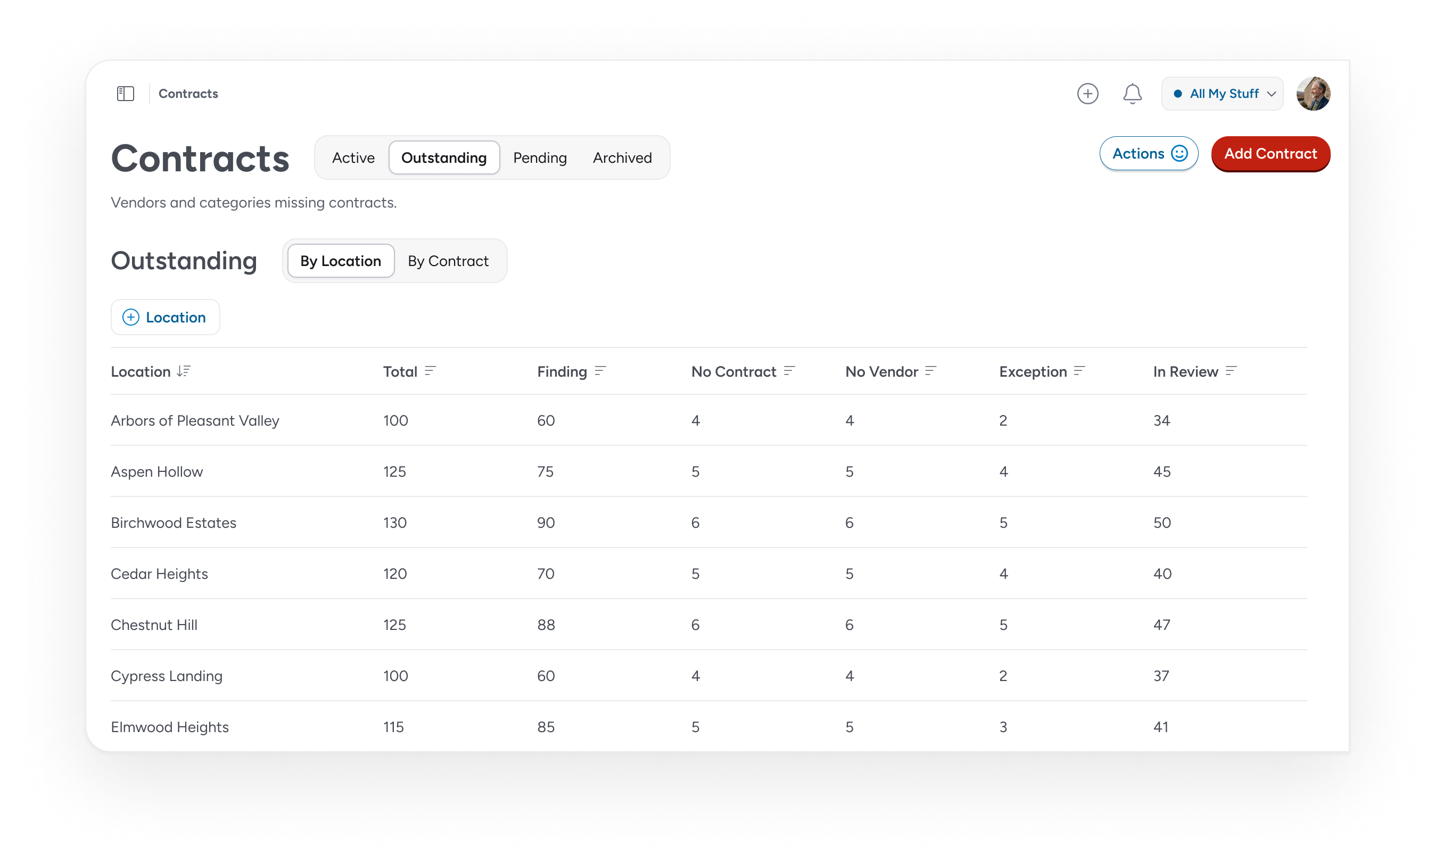Open the Actions menu
1435x863 pixels.
[x=1148, y=154]
